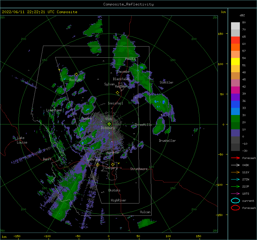Click the yellow diamond marker near RockyMH
This screenshot has width=257, height=240.
tap(76, 74)
